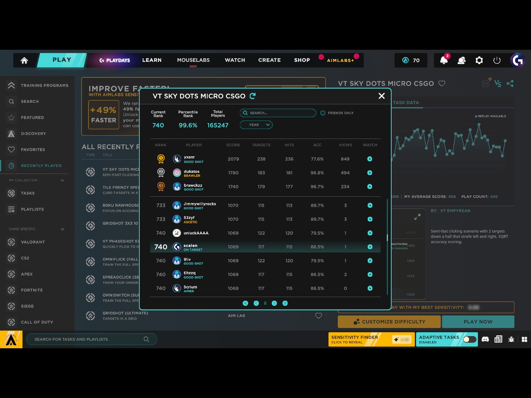Open the news icon in bottom bar
Viewport: 531px width, 398px height.
click(498, 339)
